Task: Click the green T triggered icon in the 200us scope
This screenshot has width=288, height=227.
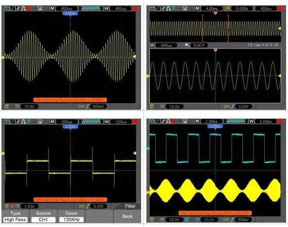Action: [x=29, y=121]
